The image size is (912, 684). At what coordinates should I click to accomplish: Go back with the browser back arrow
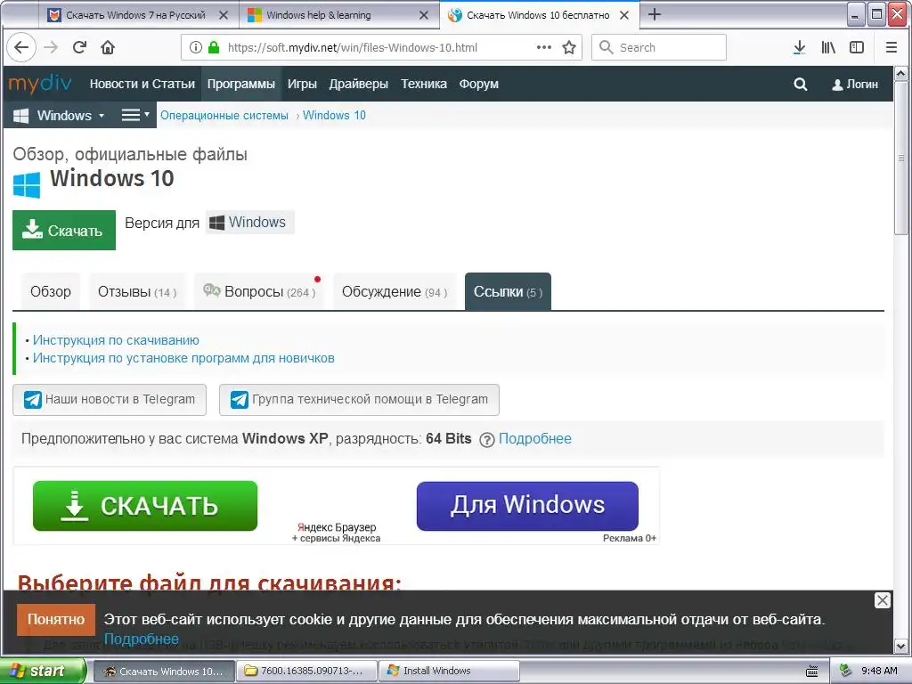pyautogui.click(x=21, y=47)
